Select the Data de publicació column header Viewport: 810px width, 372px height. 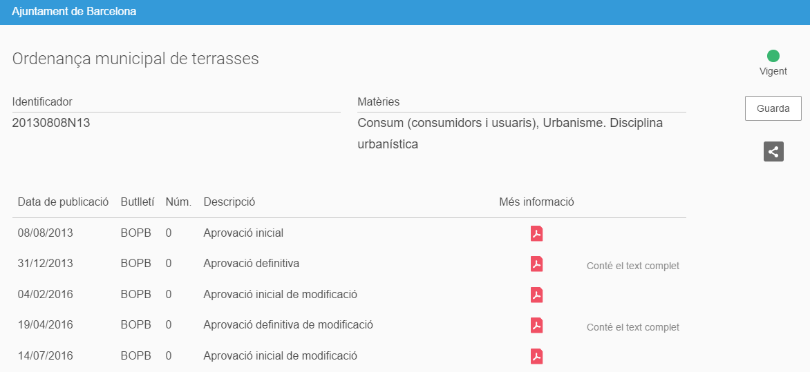63,202
